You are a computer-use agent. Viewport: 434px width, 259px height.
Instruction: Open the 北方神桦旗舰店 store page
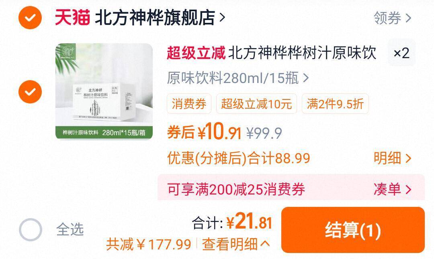coord(155,17)
